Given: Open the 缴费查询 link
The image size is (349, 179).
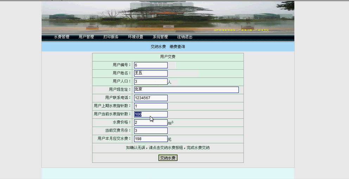Looking at the screenshot, I should point(177,47).
